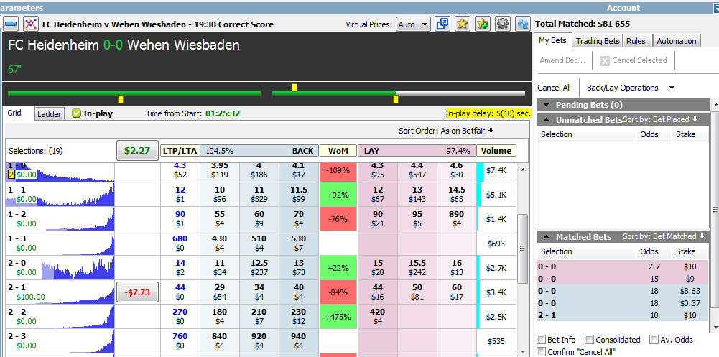
Task: Select matched bet 0 - 0 at odds 2.7
Action: point(623,266)
